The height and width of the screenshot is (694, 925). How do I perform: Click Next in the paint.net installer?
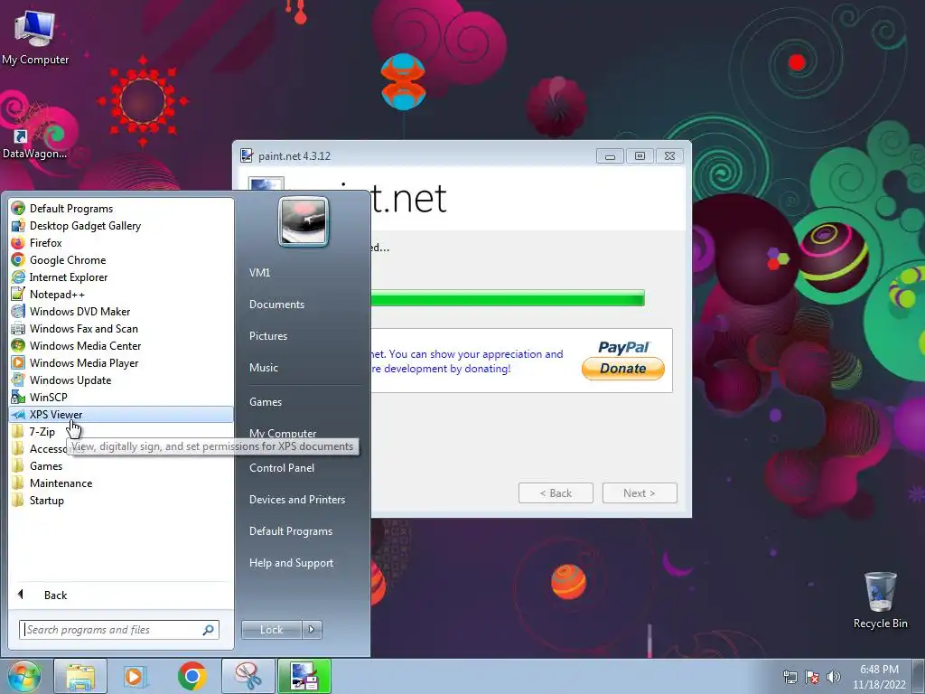pyautogui.click(x=640, y=493)
